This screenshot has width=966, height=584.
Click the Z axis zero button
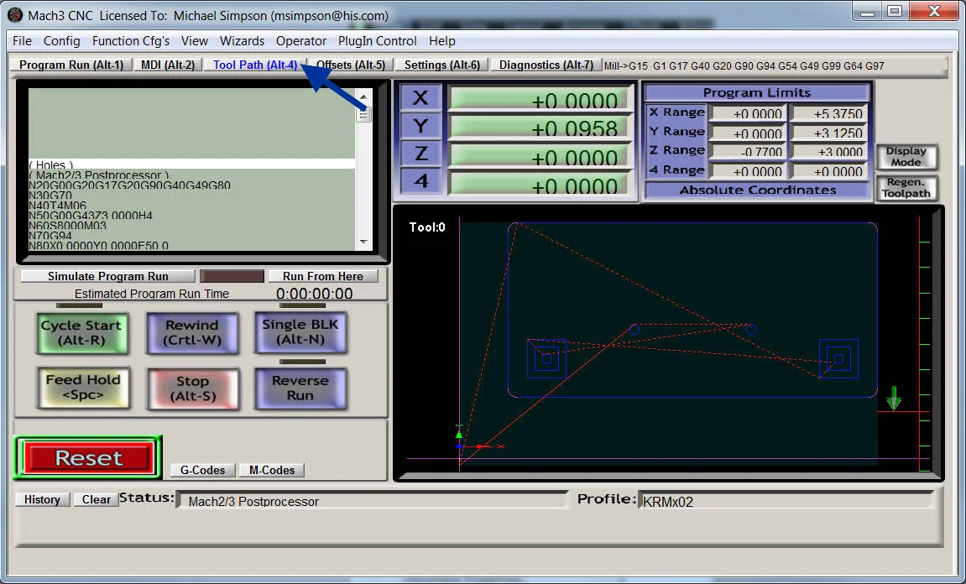[x=420, y=154]
